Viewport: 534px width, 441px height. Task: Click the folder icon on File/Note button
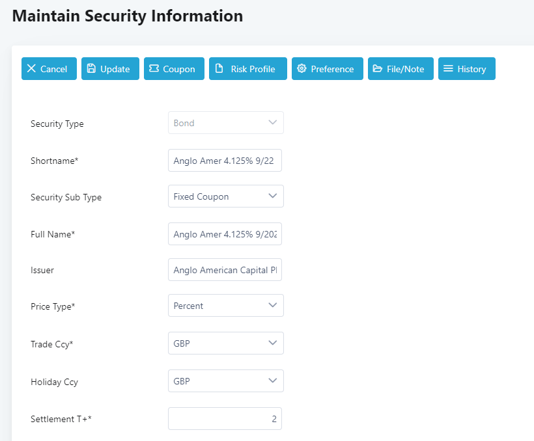pyautogui.click(x=378, y=69)
